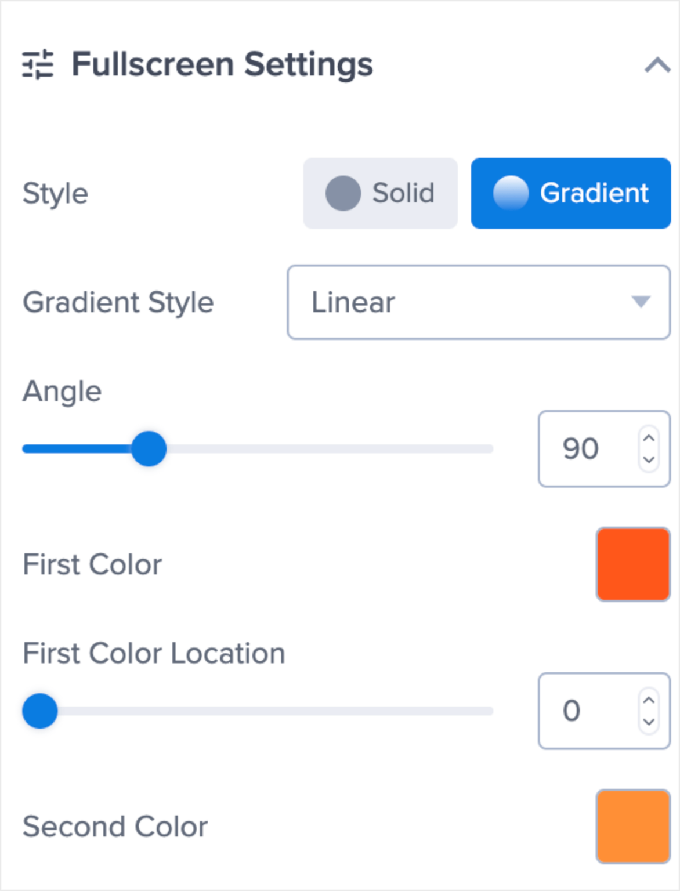Viewport: 680px width, 891px height.
Task: Select the Gradient style option
Action: click(x=571, y=193)
